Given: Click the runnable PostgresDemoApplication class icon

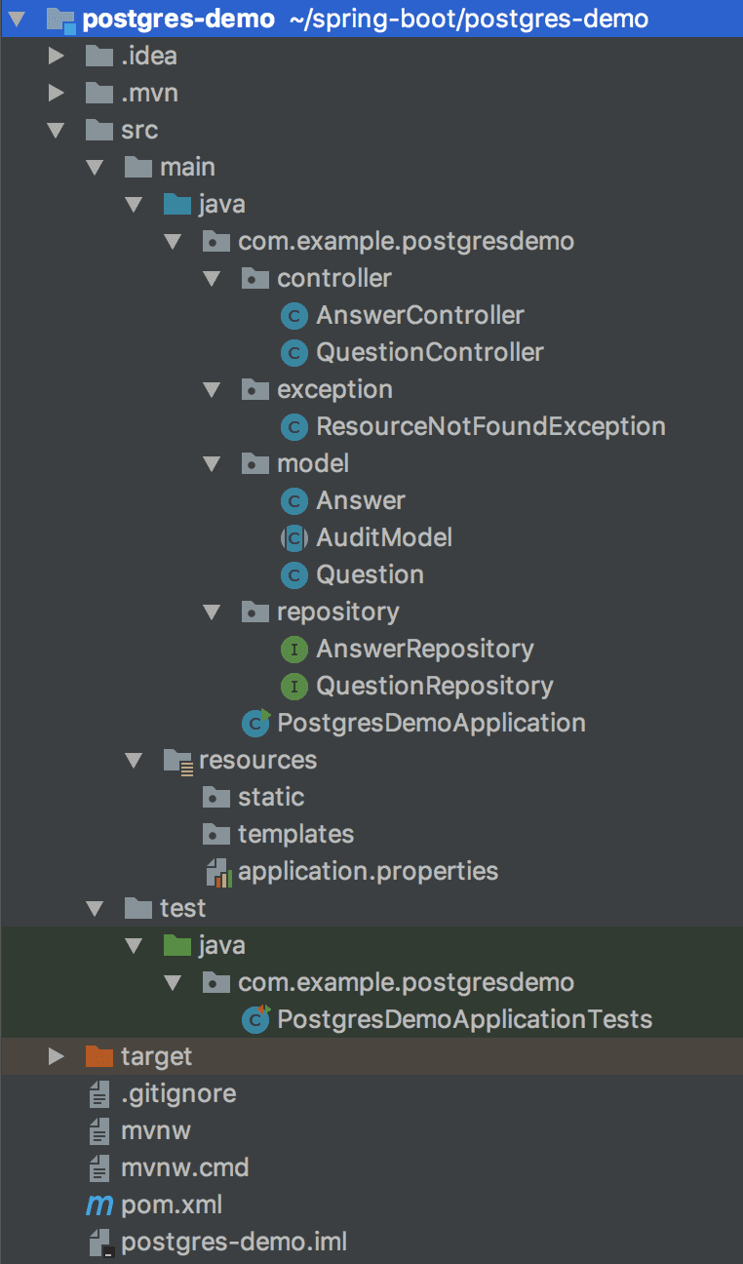Looking at the screenshot, I should point(254,723).
